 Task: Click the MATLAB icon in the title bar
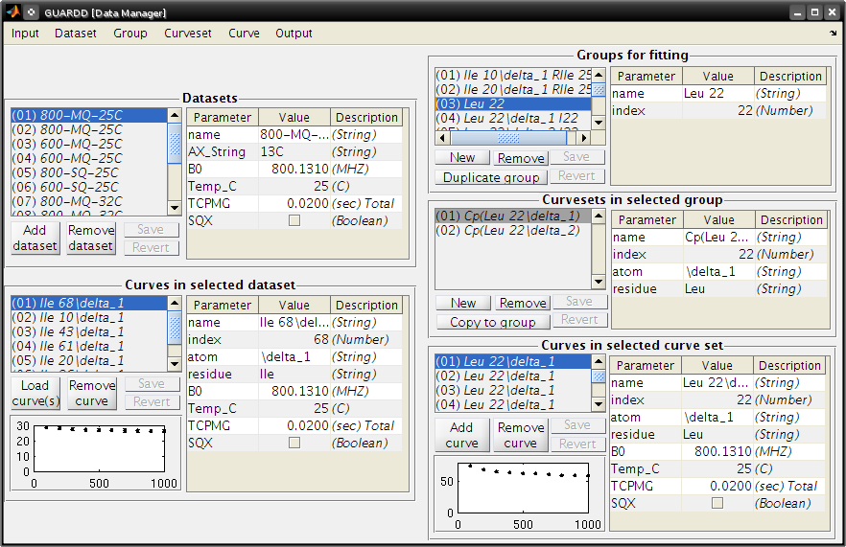[x=13, y=11]
